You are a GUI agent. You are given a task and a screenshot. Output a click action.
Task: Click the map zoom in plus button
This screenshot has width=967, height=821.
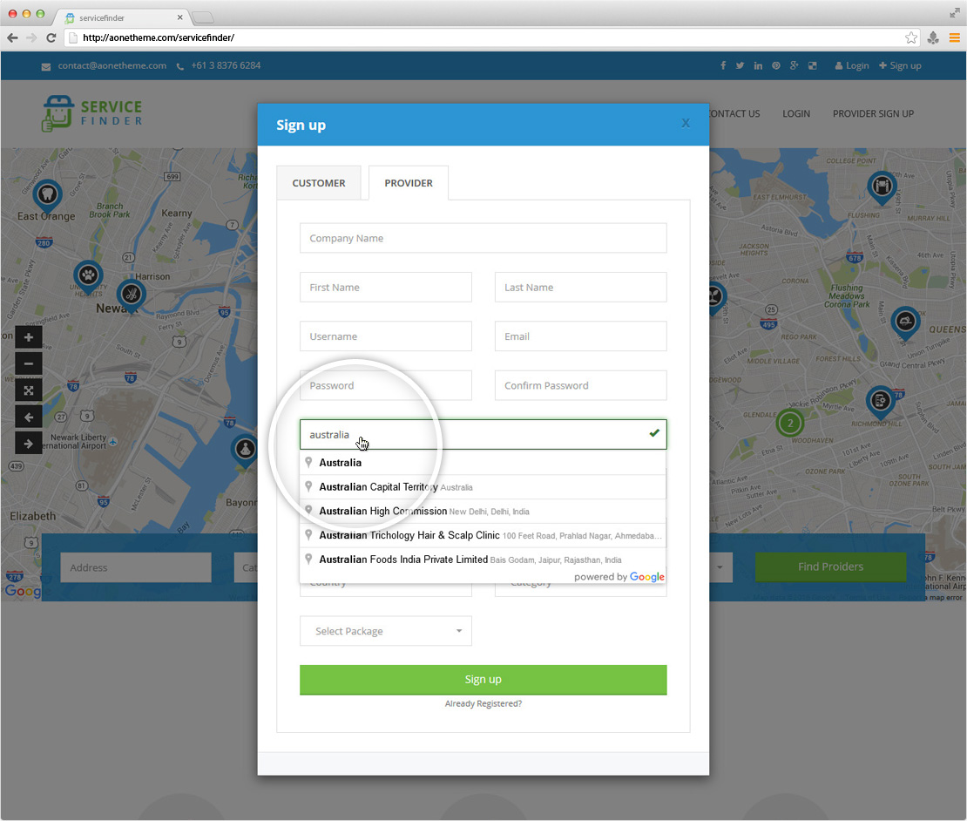(28, 337)
